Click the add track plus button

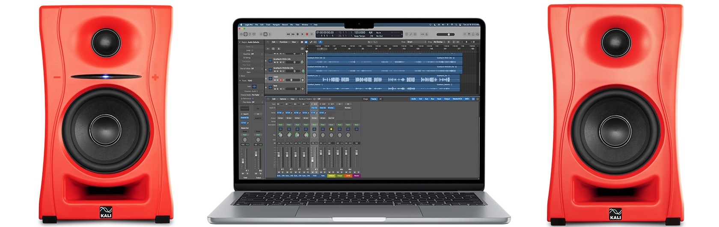268,49
